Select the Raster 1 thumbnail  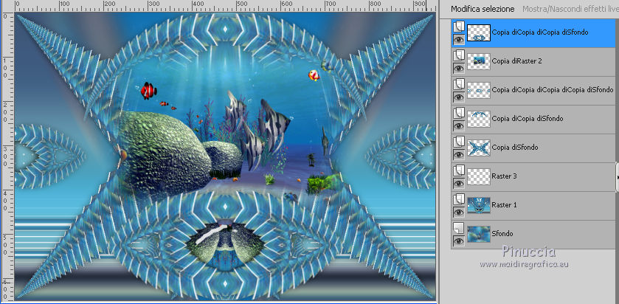pyautogui.click(x=479, y=206)
